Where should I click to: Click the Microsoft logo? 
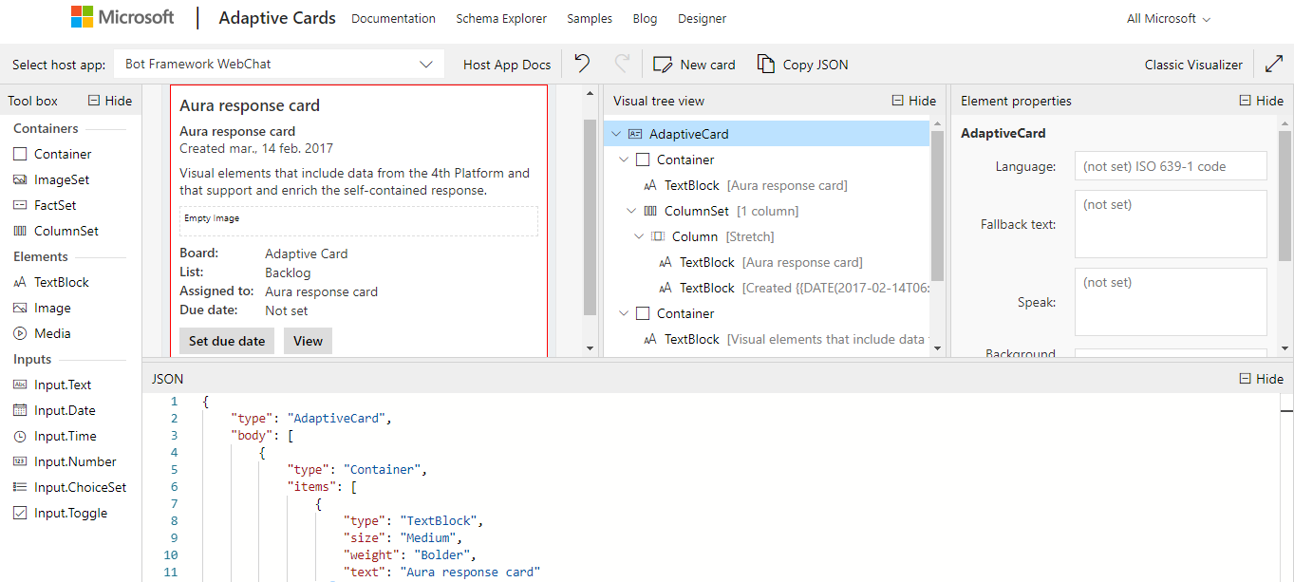(x=122, y=17)
